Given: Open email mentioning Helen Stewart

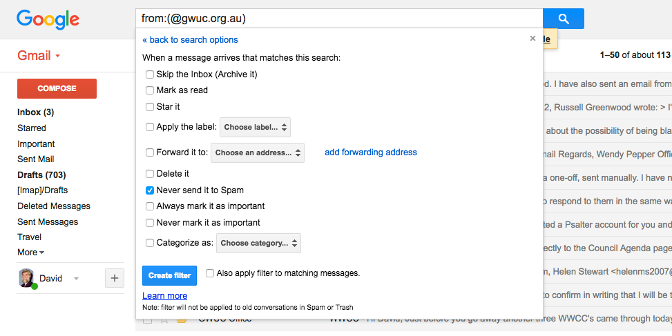Looking at the screenshot, I should point(607,271).
